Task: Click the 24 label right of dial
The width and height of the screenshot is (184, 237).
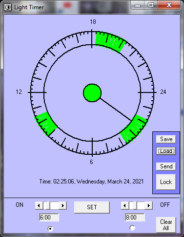Action: (x=163, y=92)
